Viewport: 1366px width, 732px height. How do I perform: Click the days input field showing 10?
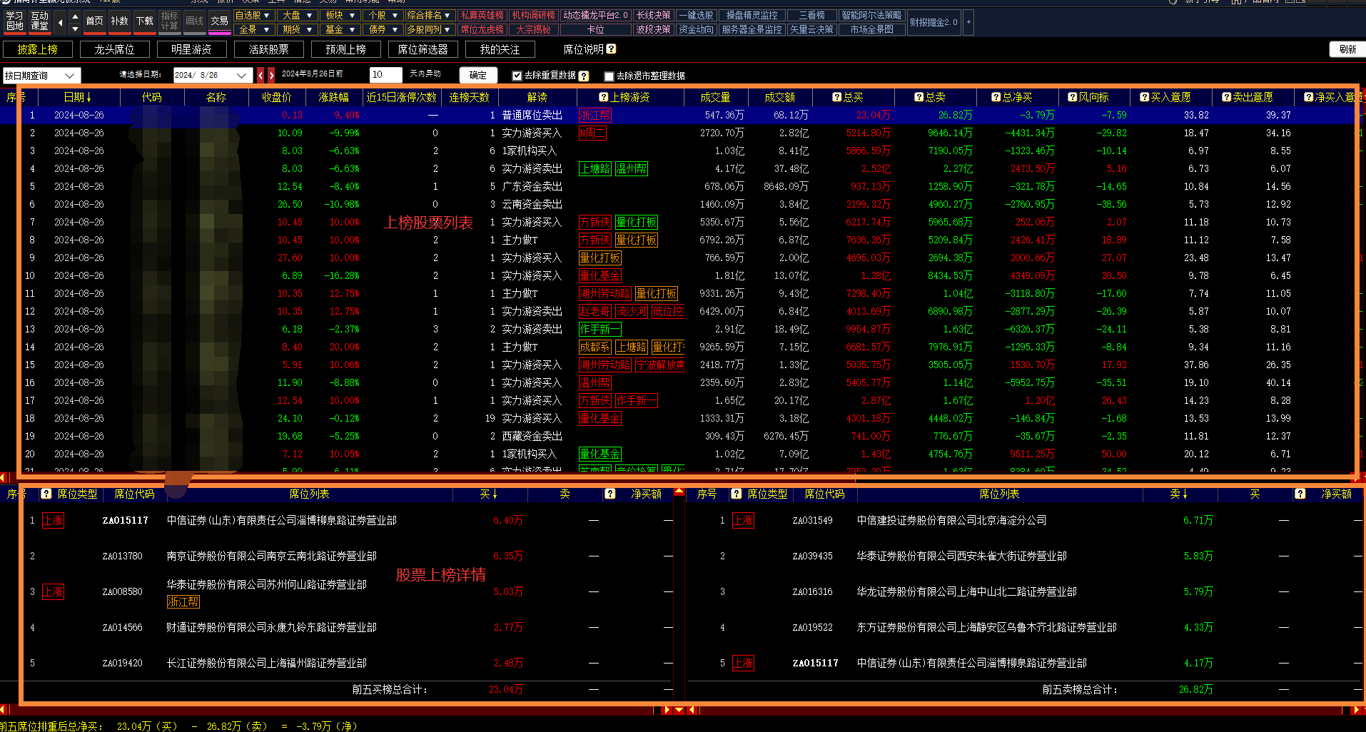pyautogui.click(x=385, y=75)
